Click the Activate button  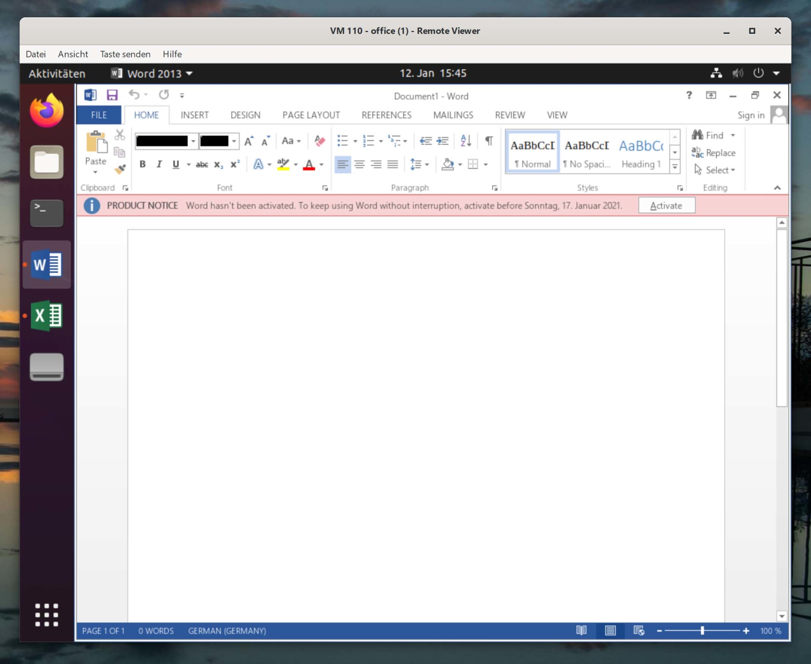pos(666,205)
